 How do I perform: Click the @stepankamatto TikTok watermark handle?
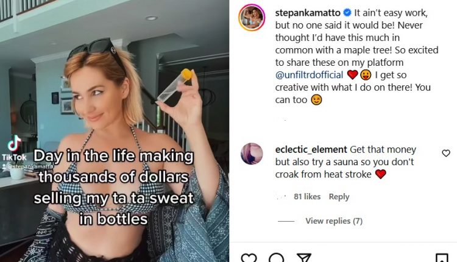pyautogui.click(x=29, y=165)
